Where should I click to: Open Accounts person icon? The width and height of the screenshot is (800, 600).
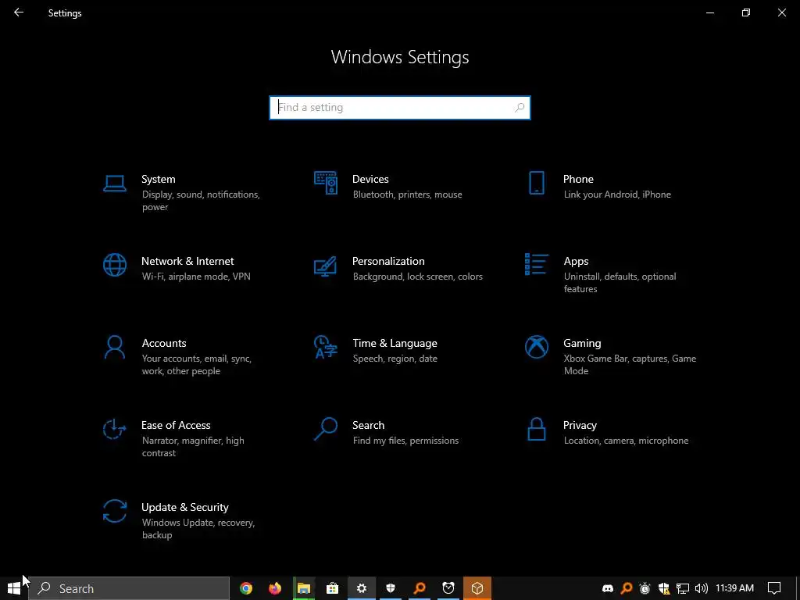point(114,347)
